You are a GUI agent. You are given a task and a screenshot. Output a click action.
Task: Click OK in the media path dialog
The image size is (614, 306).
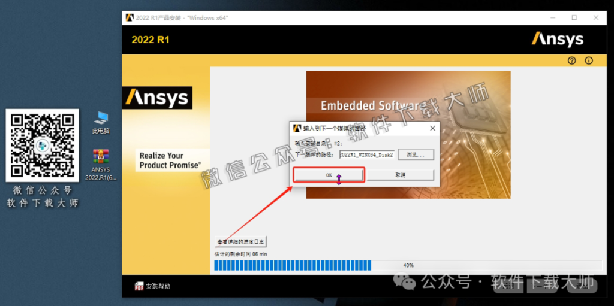(329, 175)
